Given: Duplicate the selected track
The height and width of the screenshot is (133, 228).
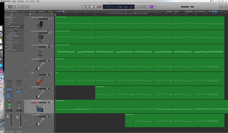Looking at the screenshot, I should [30, 14].
